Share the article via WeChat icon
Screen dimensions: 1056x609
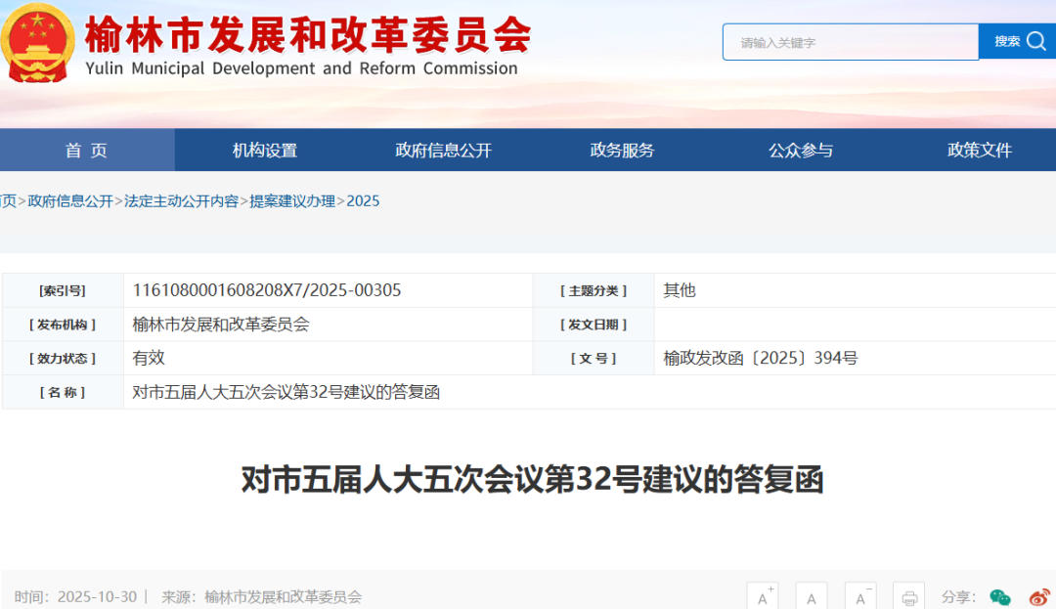[998, 596]
